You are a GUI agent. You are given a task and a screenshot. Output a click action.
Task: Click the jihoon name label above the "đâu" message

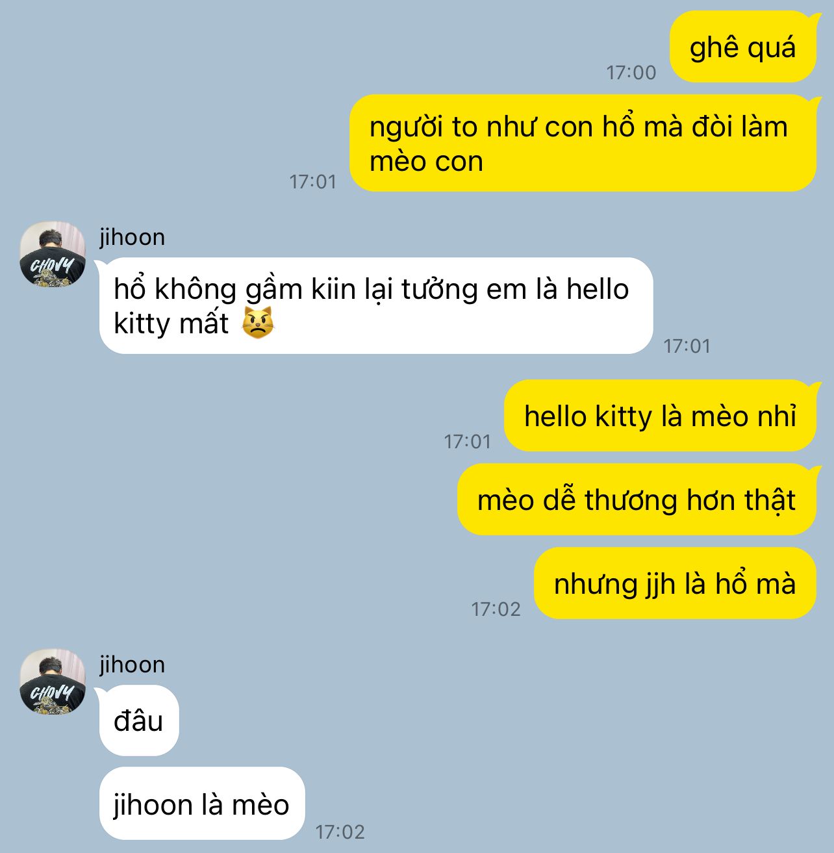[132, 665]
